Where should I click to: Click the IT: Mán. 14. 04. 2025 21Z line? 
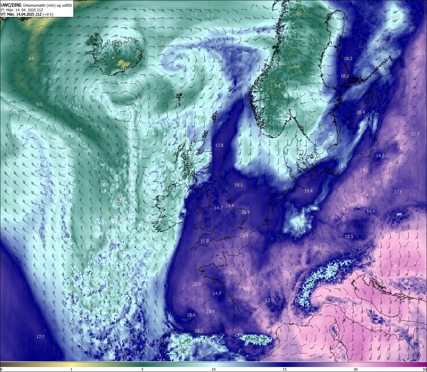coord(22,10)
